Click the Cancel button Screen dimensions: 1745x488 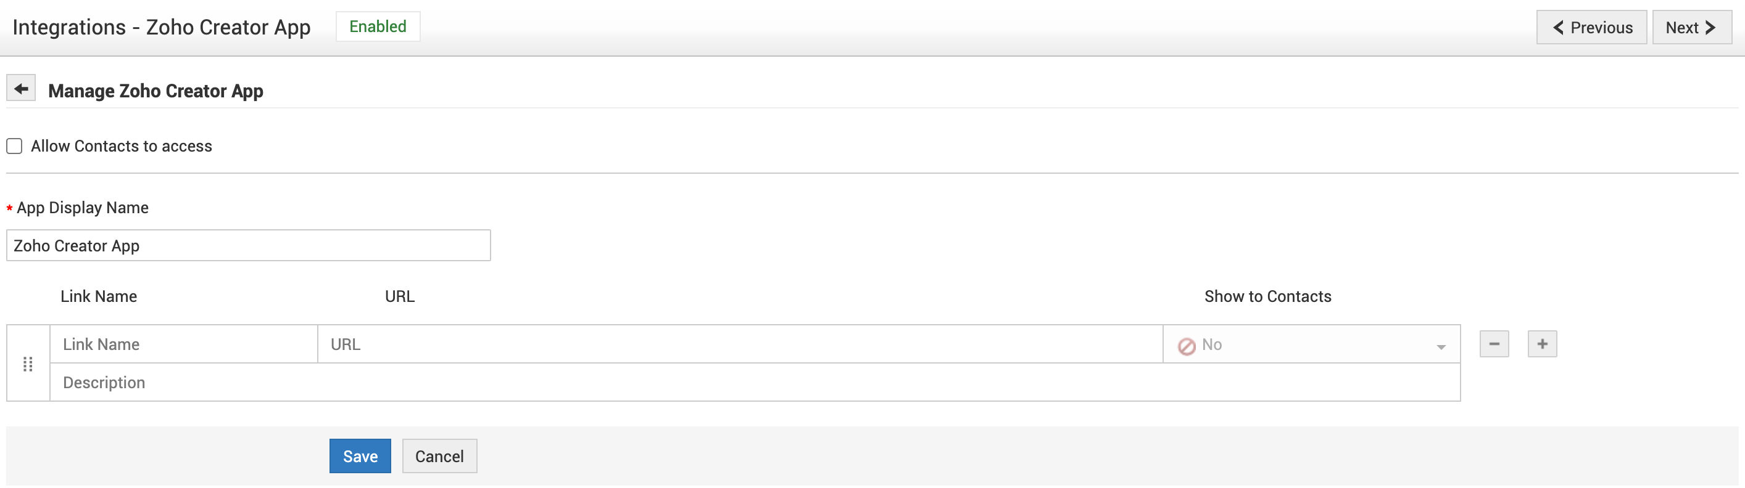439,456
